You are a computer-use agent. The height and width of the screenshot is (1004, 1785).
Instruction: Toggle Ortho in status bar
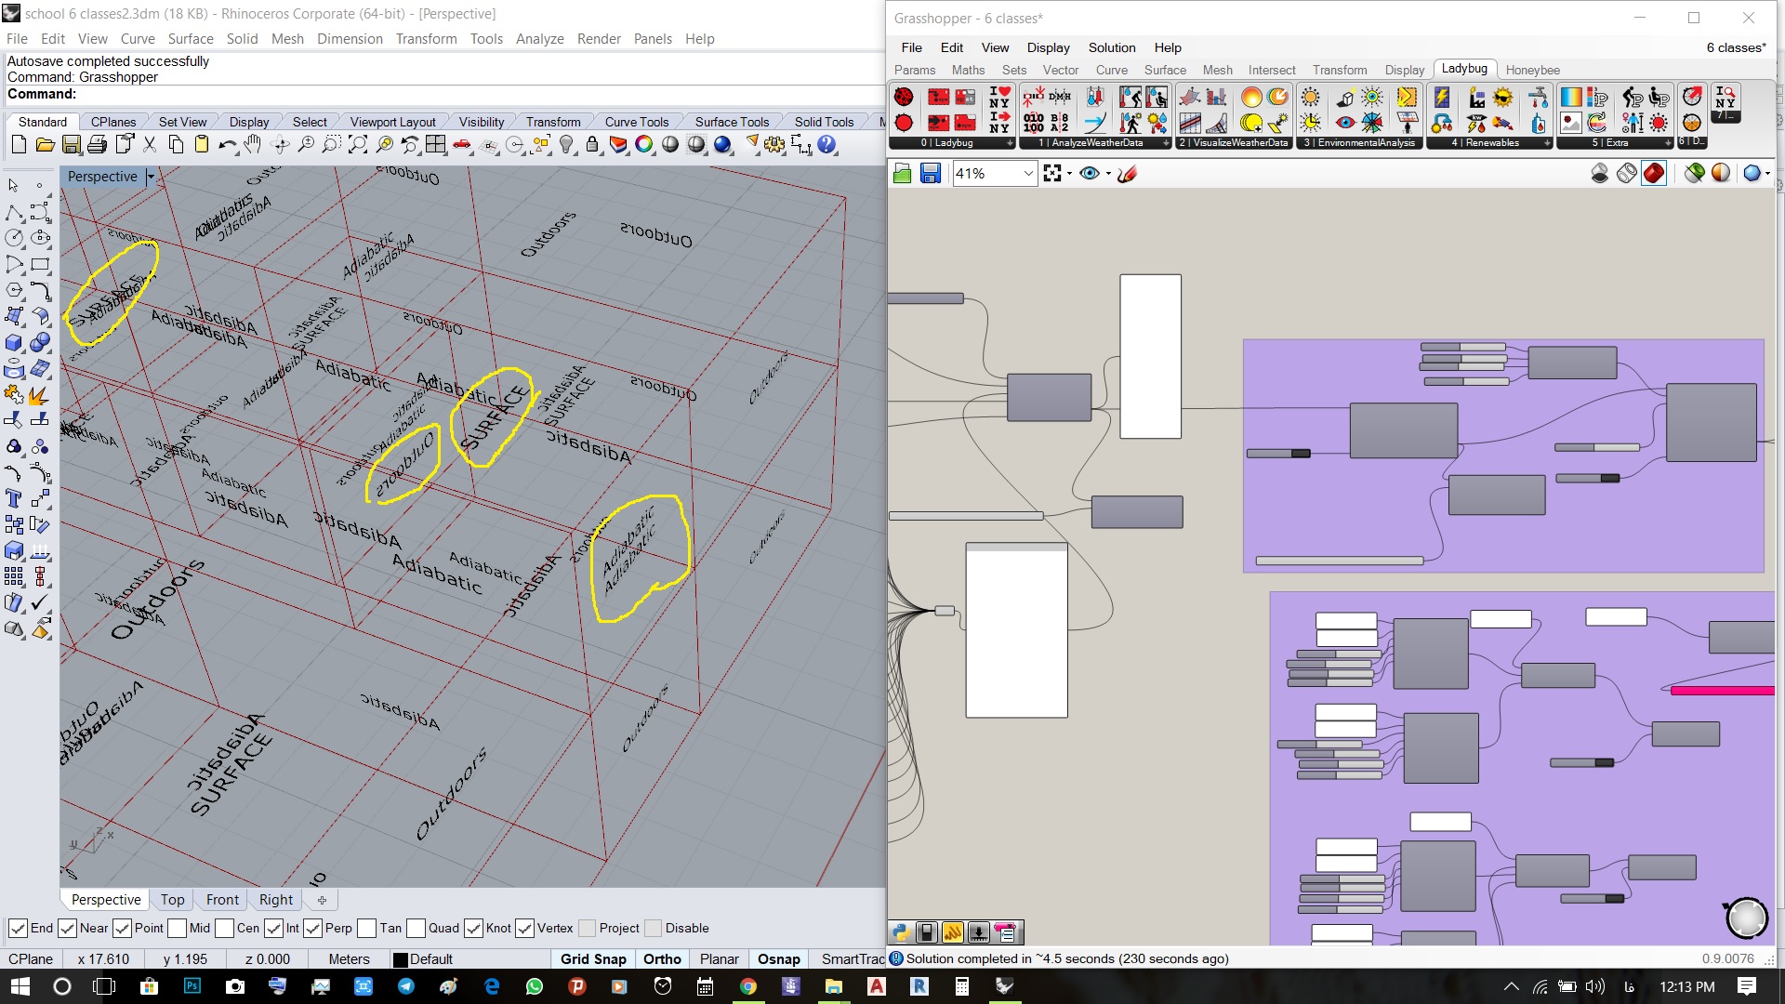point(662,959)
